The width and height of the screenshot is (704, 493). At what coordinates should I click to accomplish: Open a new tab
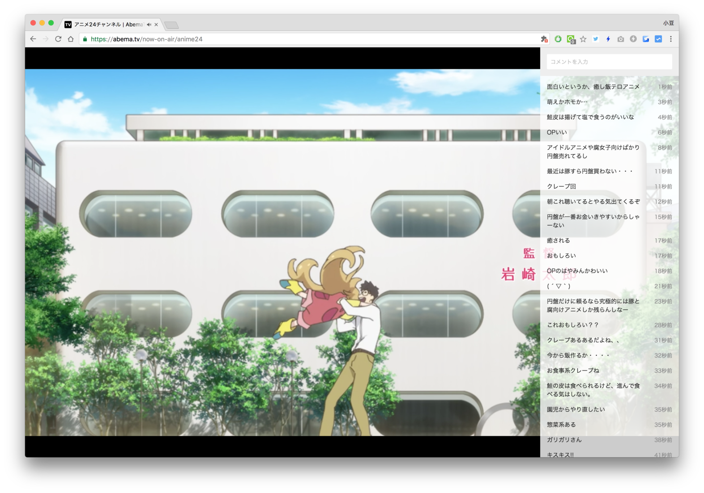coord(171,25)
